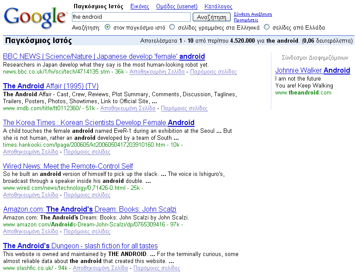Viewport: 355px width, 273px height.
Task: Open similar pages for the IMDb result
Action: pyautogui.click(x=184, y=108)
